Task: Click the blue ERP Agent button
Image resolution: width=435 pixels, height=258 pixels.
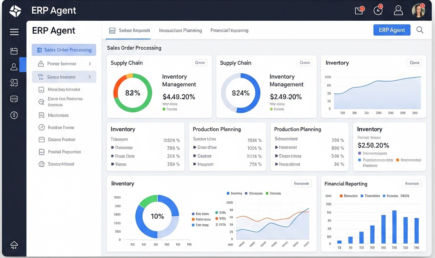Action: pyautogui.click(x=392, y=30)
